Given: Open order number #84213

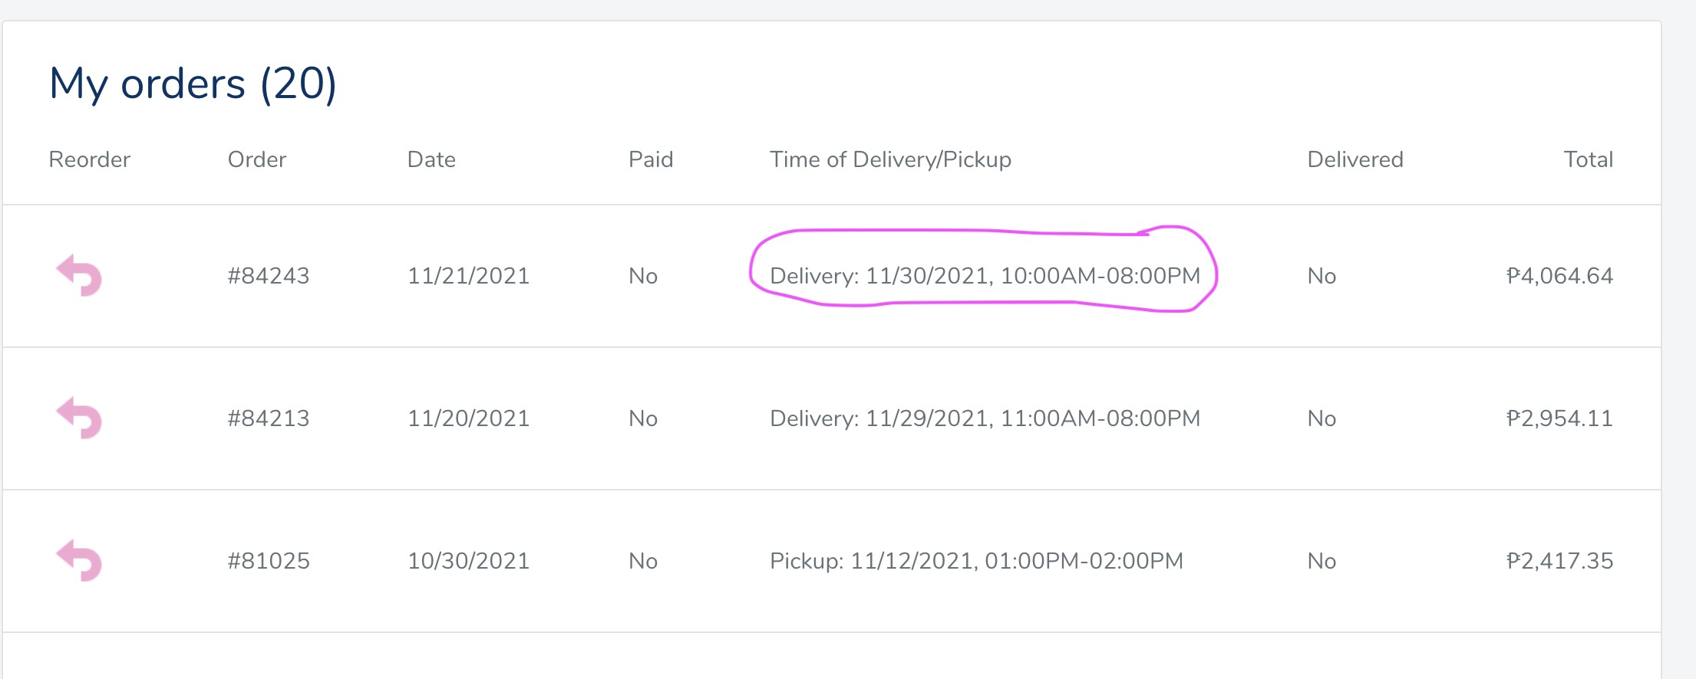Looking at the screenshot, I should click(269, 418).
